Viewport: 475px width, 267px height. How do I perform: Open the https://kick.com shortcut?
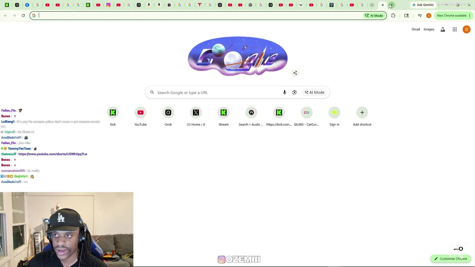click(279, 116)
